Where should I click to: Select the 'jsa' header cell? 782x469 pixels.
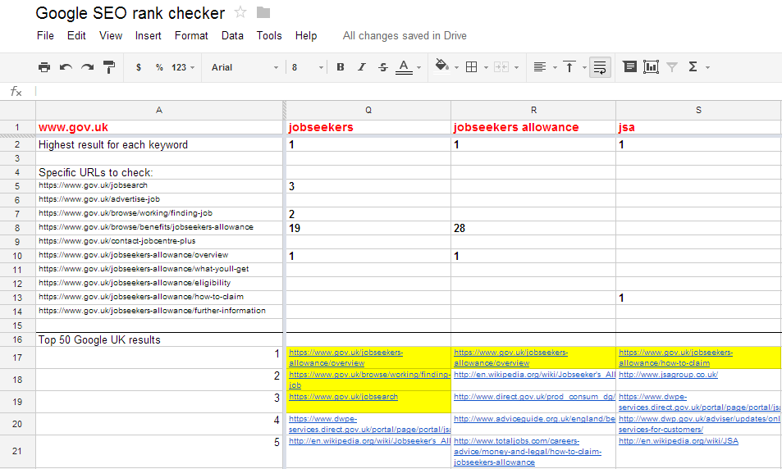click(698, 127)
